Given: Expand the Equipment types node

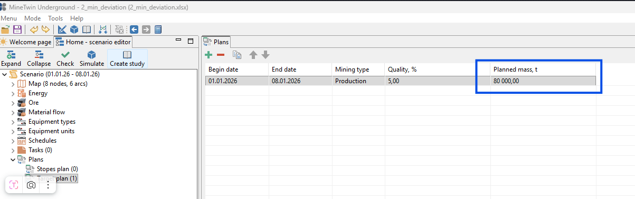Looking at the screenshot, I should (13, 122).
